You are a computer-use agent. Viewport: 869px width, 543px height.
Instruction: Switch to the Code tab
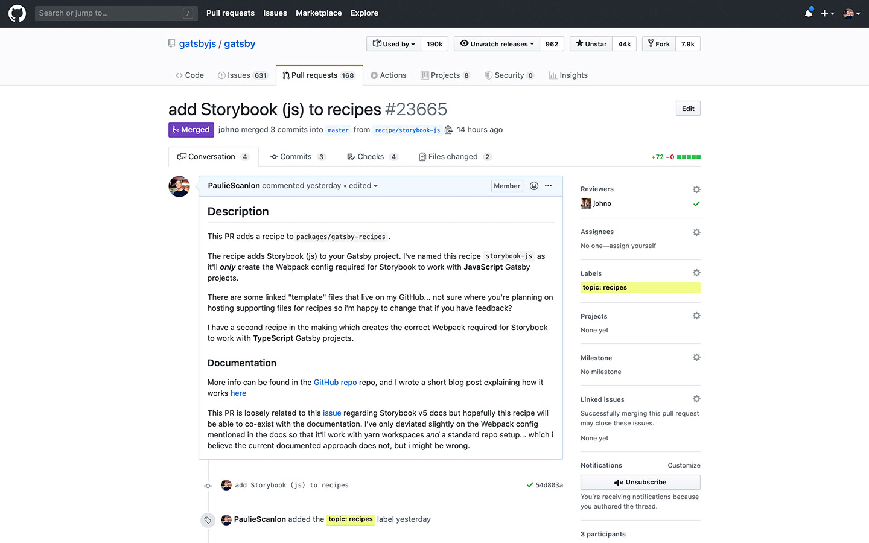189,75
